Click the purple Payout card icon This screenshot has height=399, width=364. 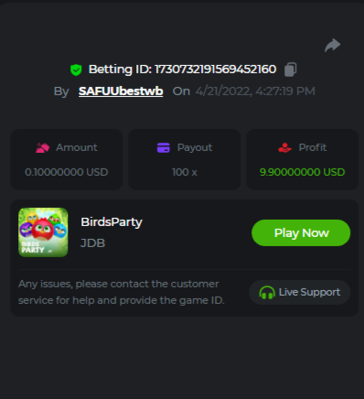click(x=164, y=147)
